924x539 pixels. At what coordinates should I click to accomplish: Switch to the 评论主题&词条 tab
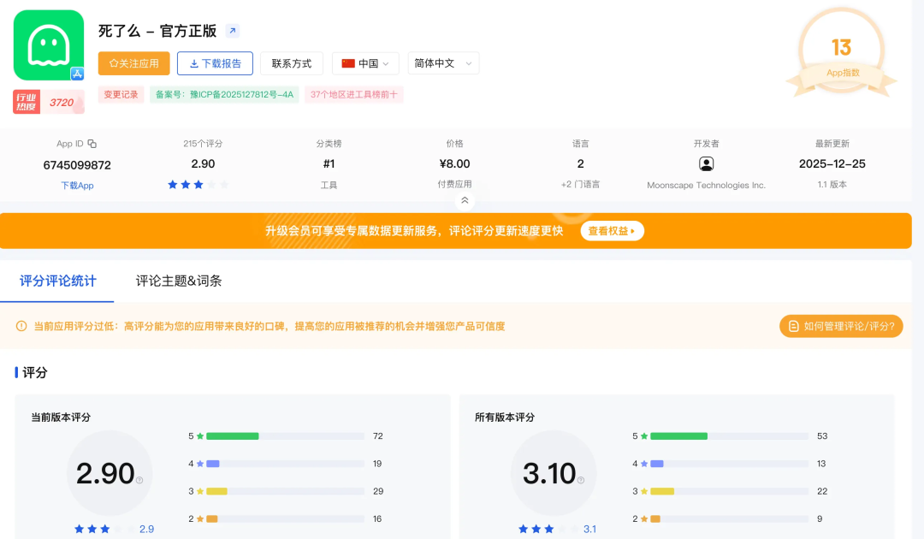pyautogui.click(x=179, y=281)
